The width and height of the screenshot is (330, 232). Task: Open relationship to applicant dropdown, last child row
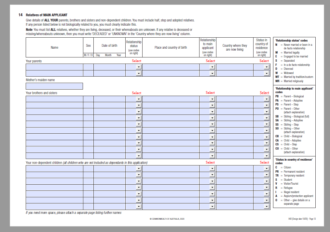pos(213,206)
